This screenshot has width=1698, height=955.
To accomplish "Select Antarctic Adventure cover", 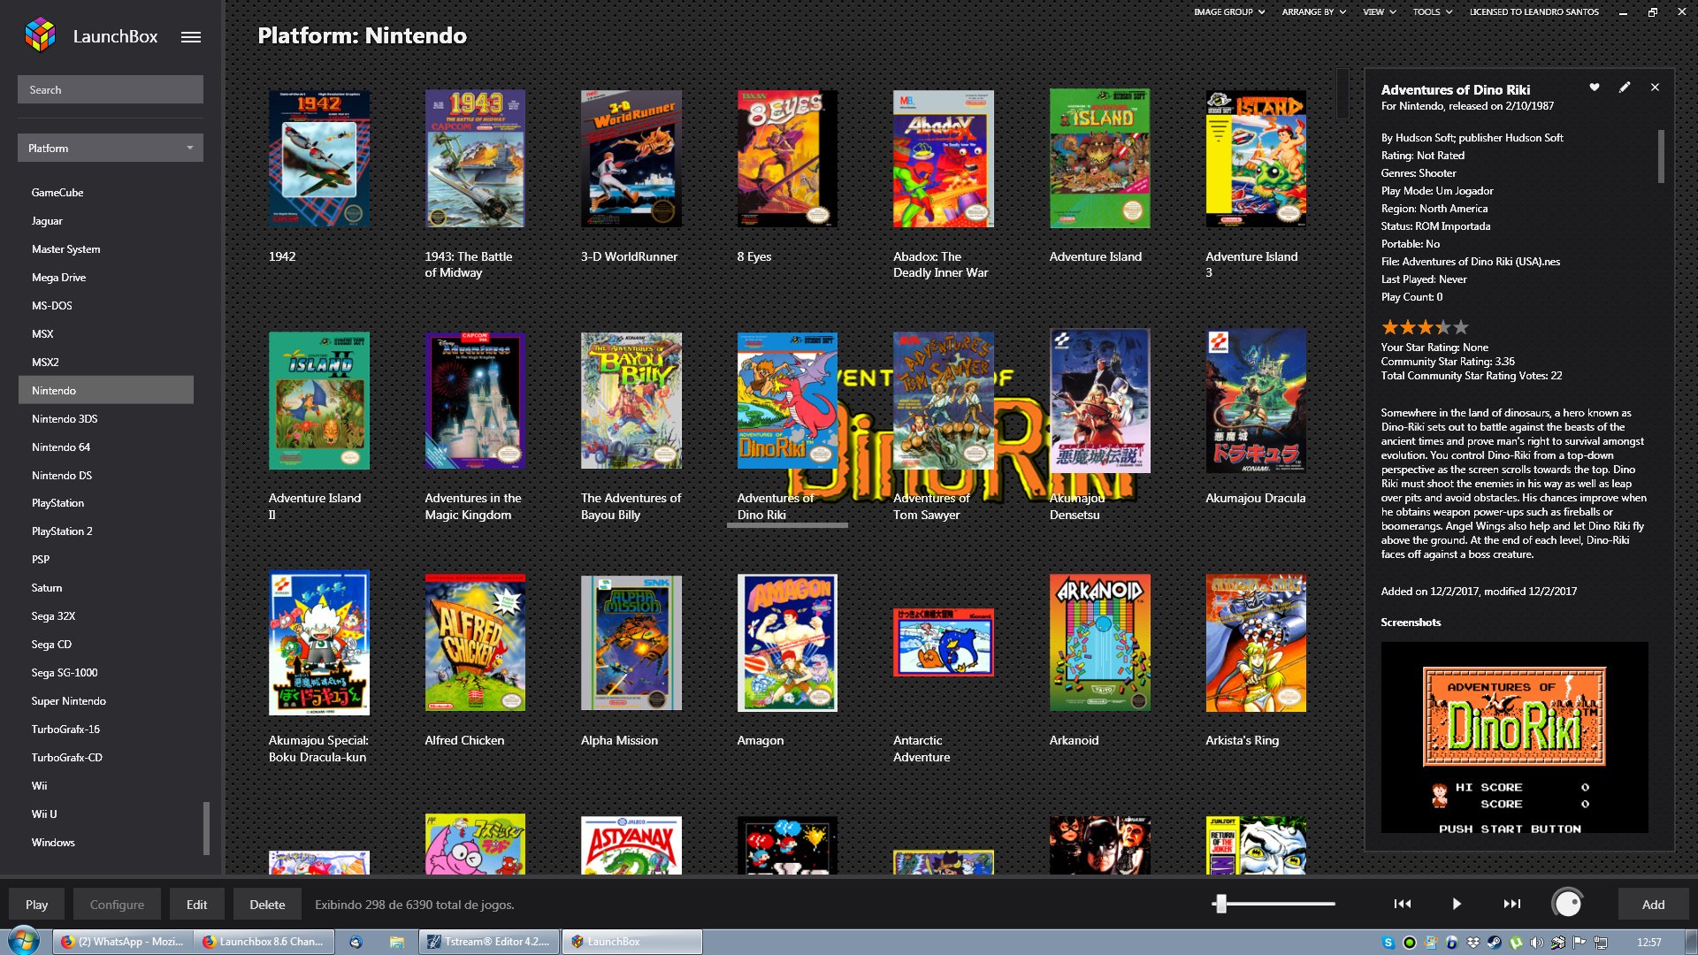I will [x=944, y=643].
